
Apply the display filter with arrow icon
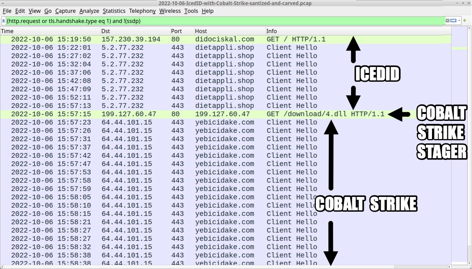(453, 21)
